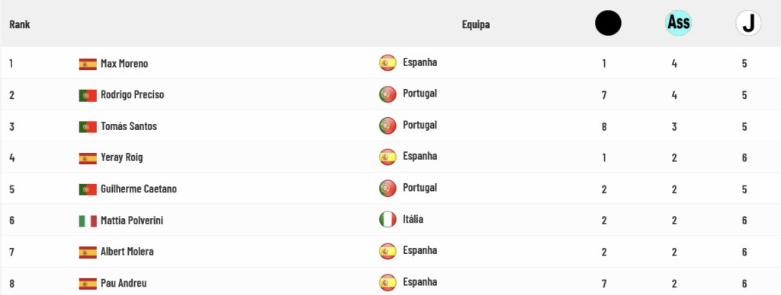Click Espanha team name in Albert Molera row
This screenshot has height=295, width=781.
[420, 250]
